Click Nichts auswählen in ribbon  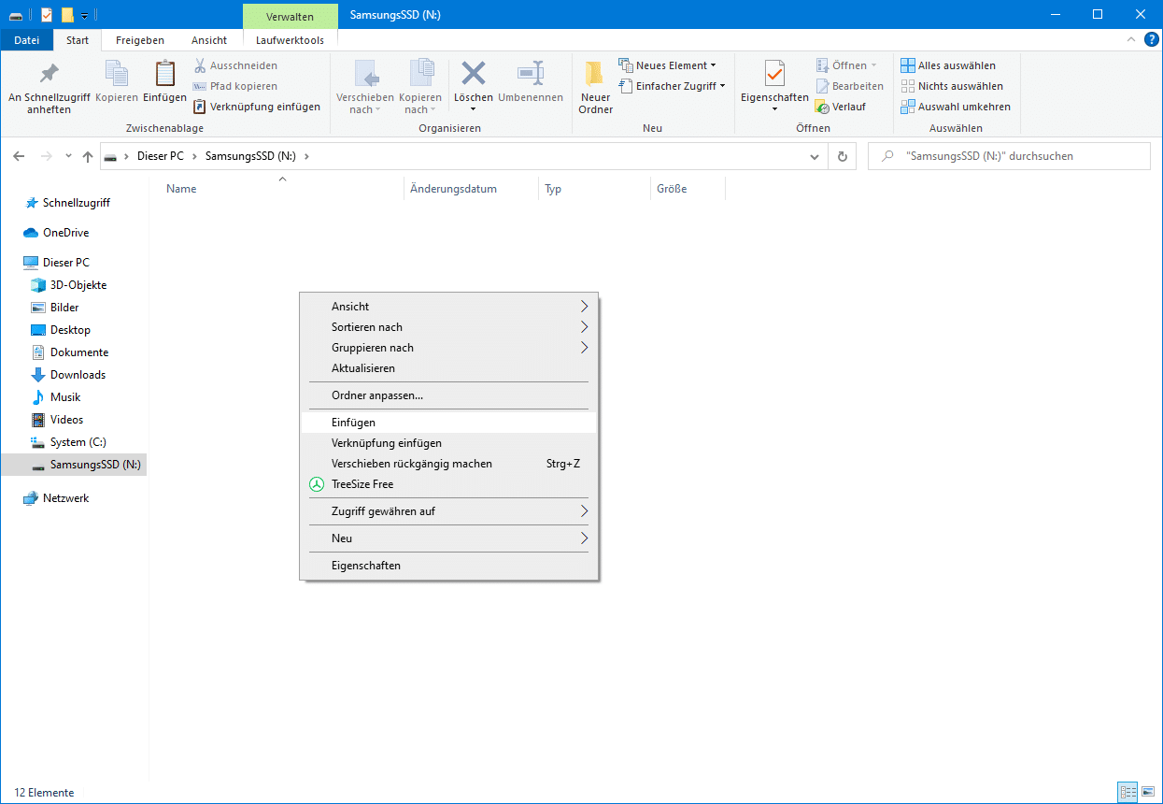click(x=950, y=86)
